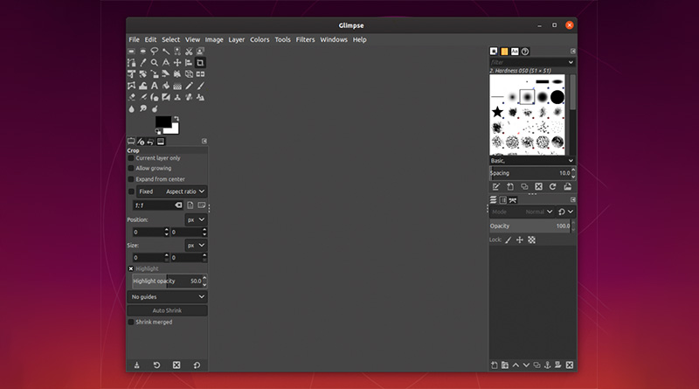699x389 pixels.
Task: Check the Allow growing option
Action: click(x=132, y=169)
